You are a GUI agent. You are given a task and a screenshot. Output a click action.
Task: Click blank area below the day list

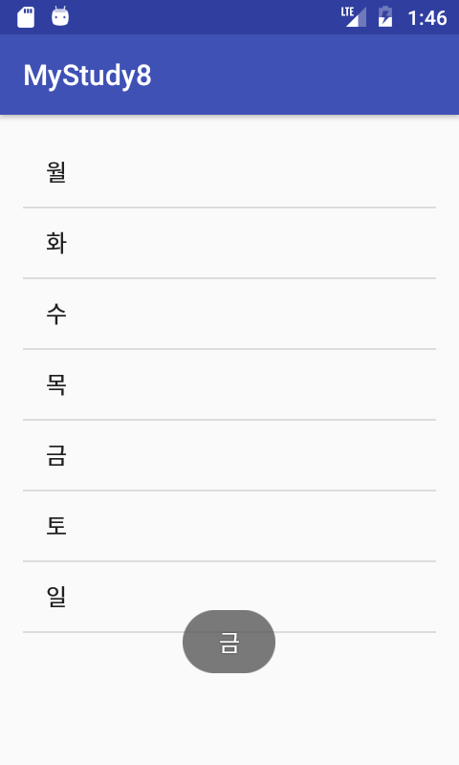pyautogui.click(x=229, y=717)
